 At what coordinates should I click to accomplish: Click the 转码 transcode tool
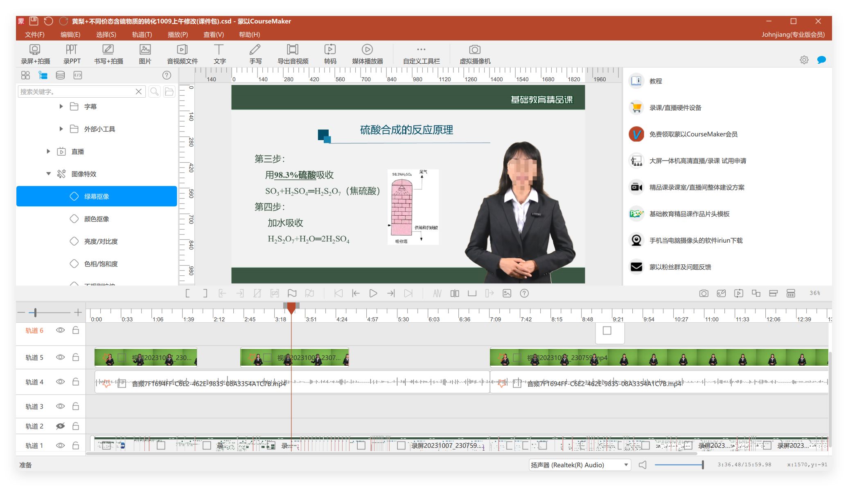coord(330,54)
